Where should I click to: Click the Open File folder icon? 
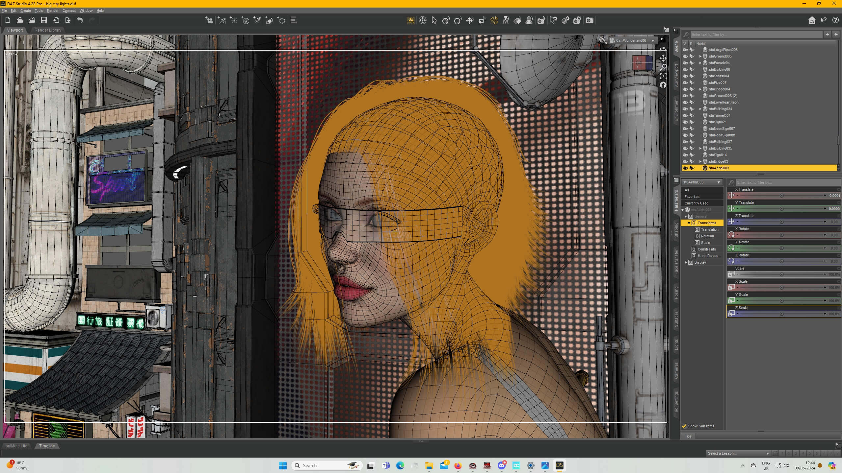tap(20, 20)
